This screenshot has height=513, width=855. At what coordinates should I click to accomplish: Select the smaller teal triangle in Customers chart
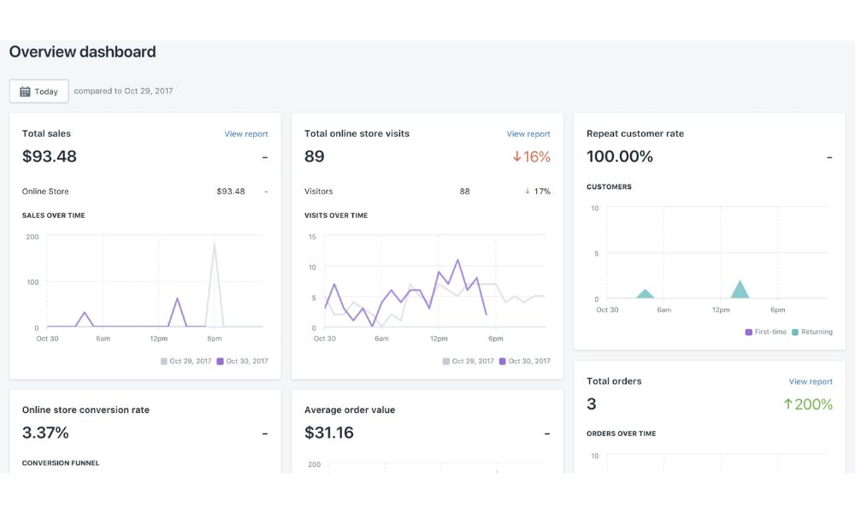[x=646, y=294]
